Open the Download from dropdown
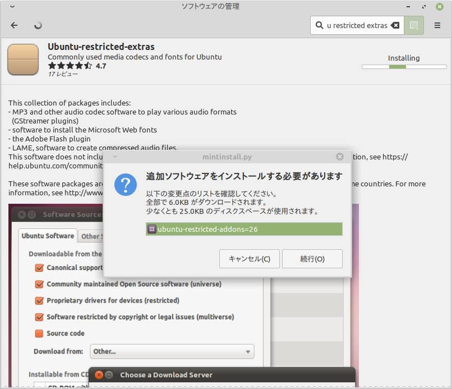 [x=172, y=351]
